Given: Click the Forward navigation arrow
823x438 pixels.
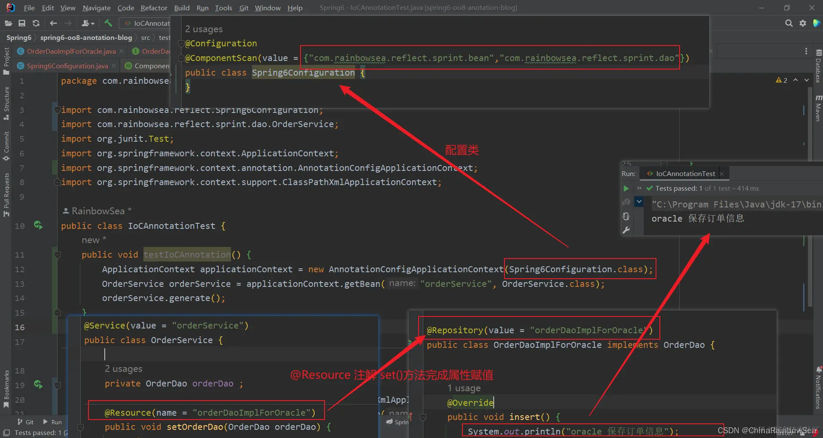Looking at the screenshot, I should point(68,23).
